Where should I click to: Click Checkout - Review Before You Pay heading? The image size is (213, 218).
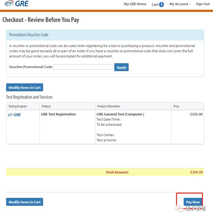(41, 20)
